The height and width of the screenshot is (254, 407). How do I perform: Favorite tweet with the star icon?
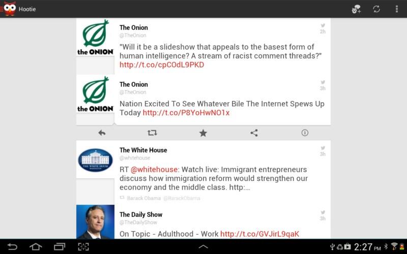(x=203, y=133)
